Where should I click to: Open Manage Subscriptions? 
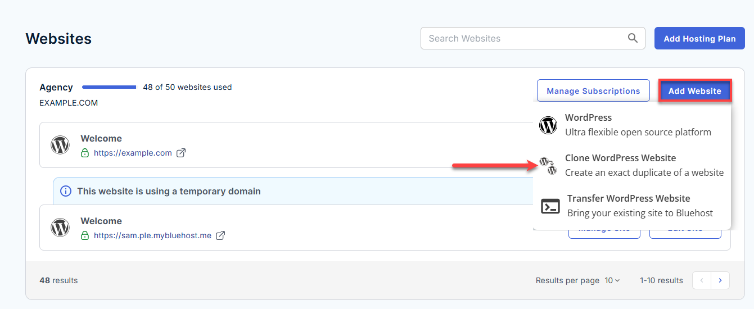pyautogui.click(x=593, y=90)
